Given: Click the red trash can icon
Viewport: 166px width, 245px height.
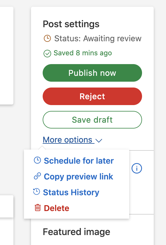Looking at the screenshot, I should pyautogui.click(x=37, y=208).
